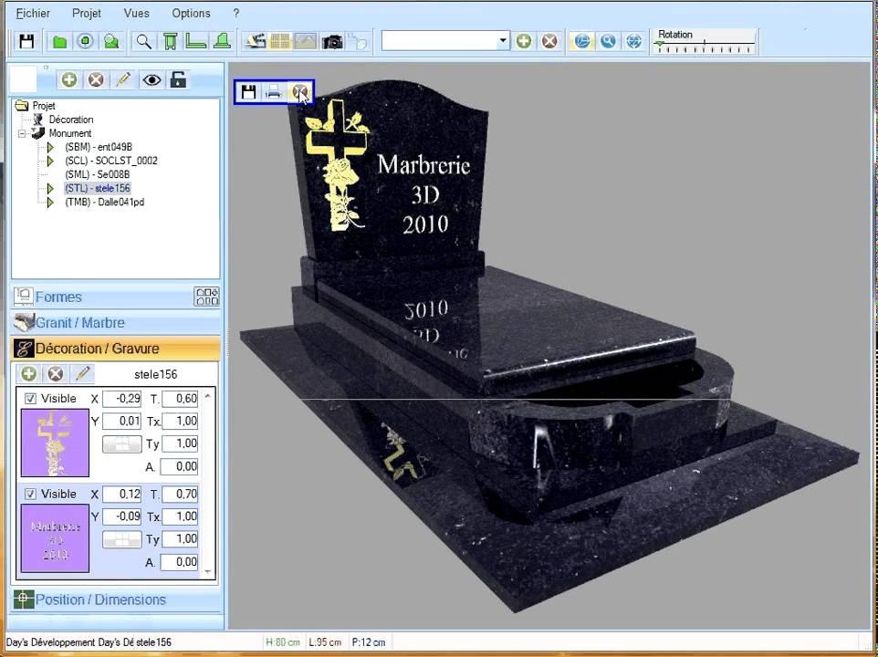The image size is (878, 657).
Task: Toggle the padlock lock icon
Action: (x=178, y=80)
